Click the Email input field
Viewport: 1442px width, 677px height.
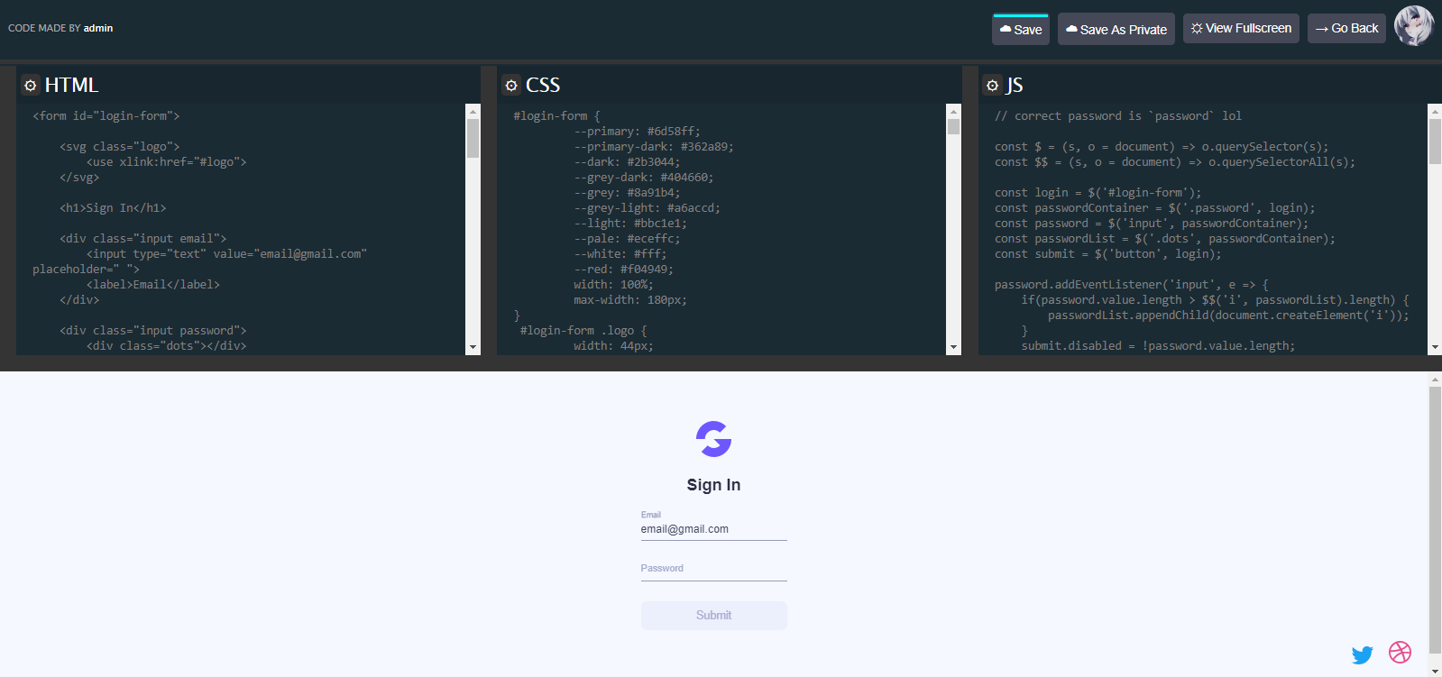(713, 529)
